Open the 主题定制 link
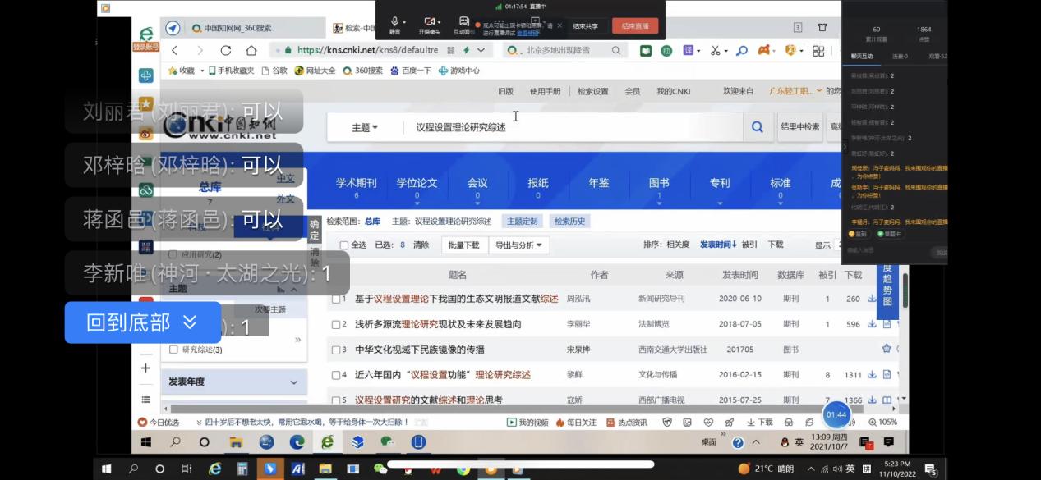 522,222
